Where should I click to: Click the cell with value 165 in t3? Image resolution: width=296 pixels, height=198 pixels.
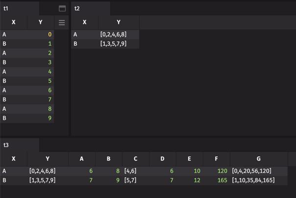pos(216,180)
